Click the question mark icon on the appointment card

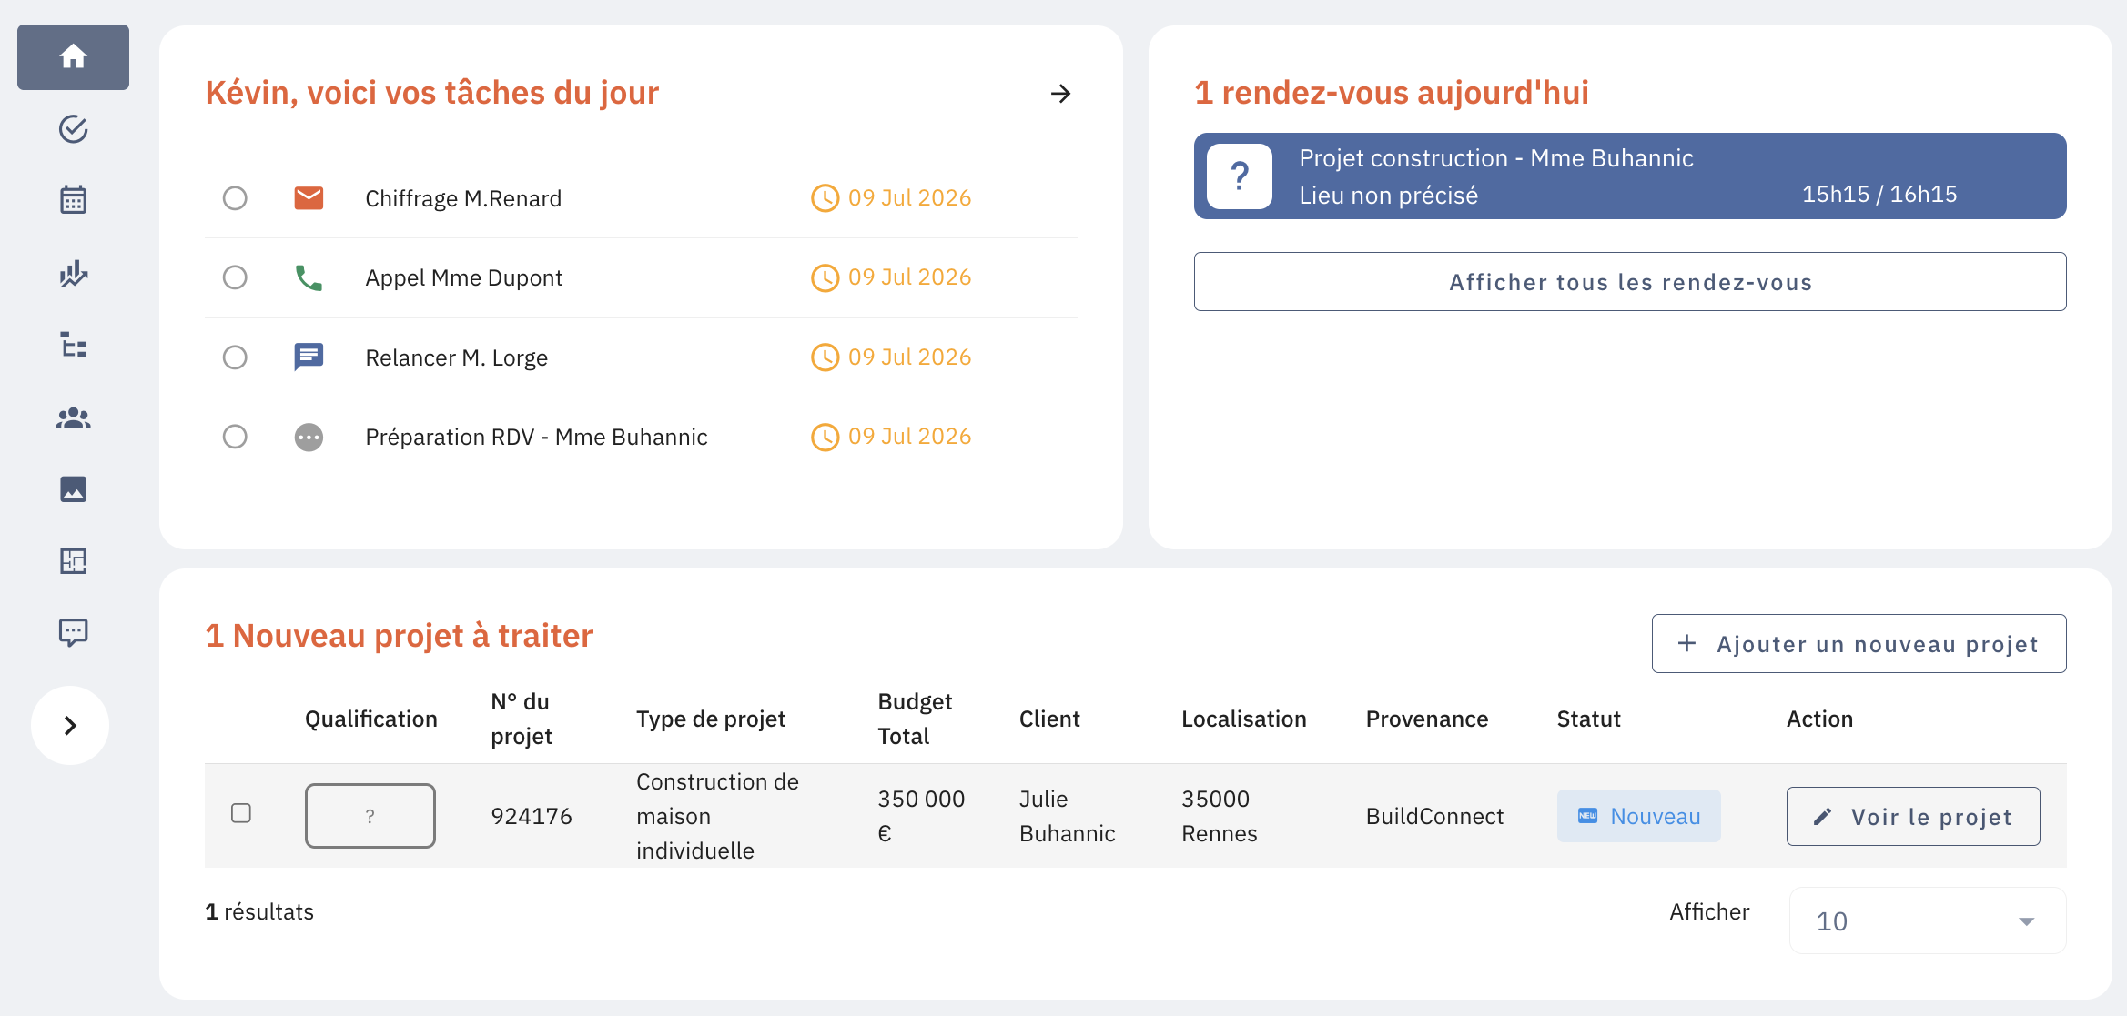pos(1240,176)
